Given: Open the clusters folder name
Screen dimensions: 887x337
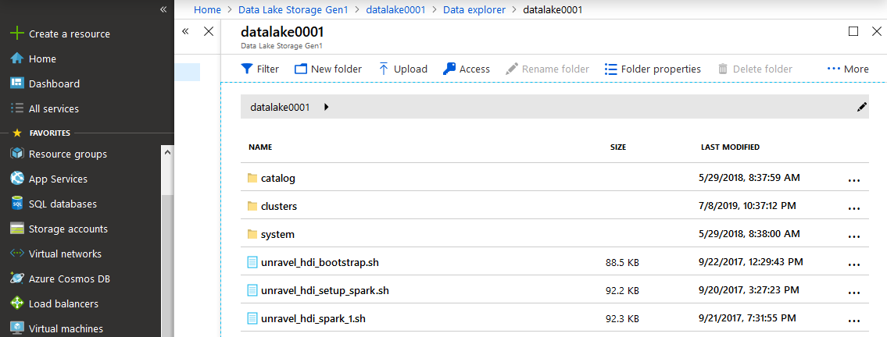Looking at the screenshot, I should 279,206.
